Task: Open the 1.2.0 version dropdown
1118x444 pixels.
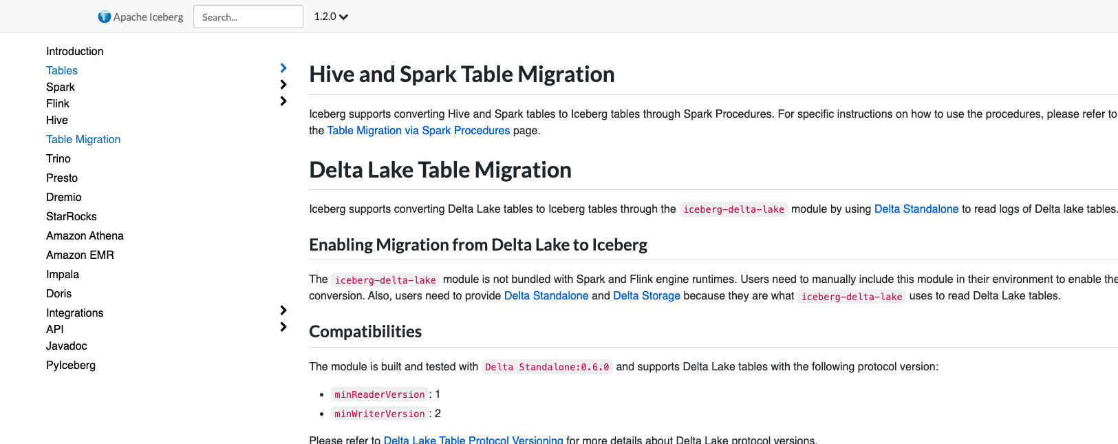Action: (x=331, y=17)
